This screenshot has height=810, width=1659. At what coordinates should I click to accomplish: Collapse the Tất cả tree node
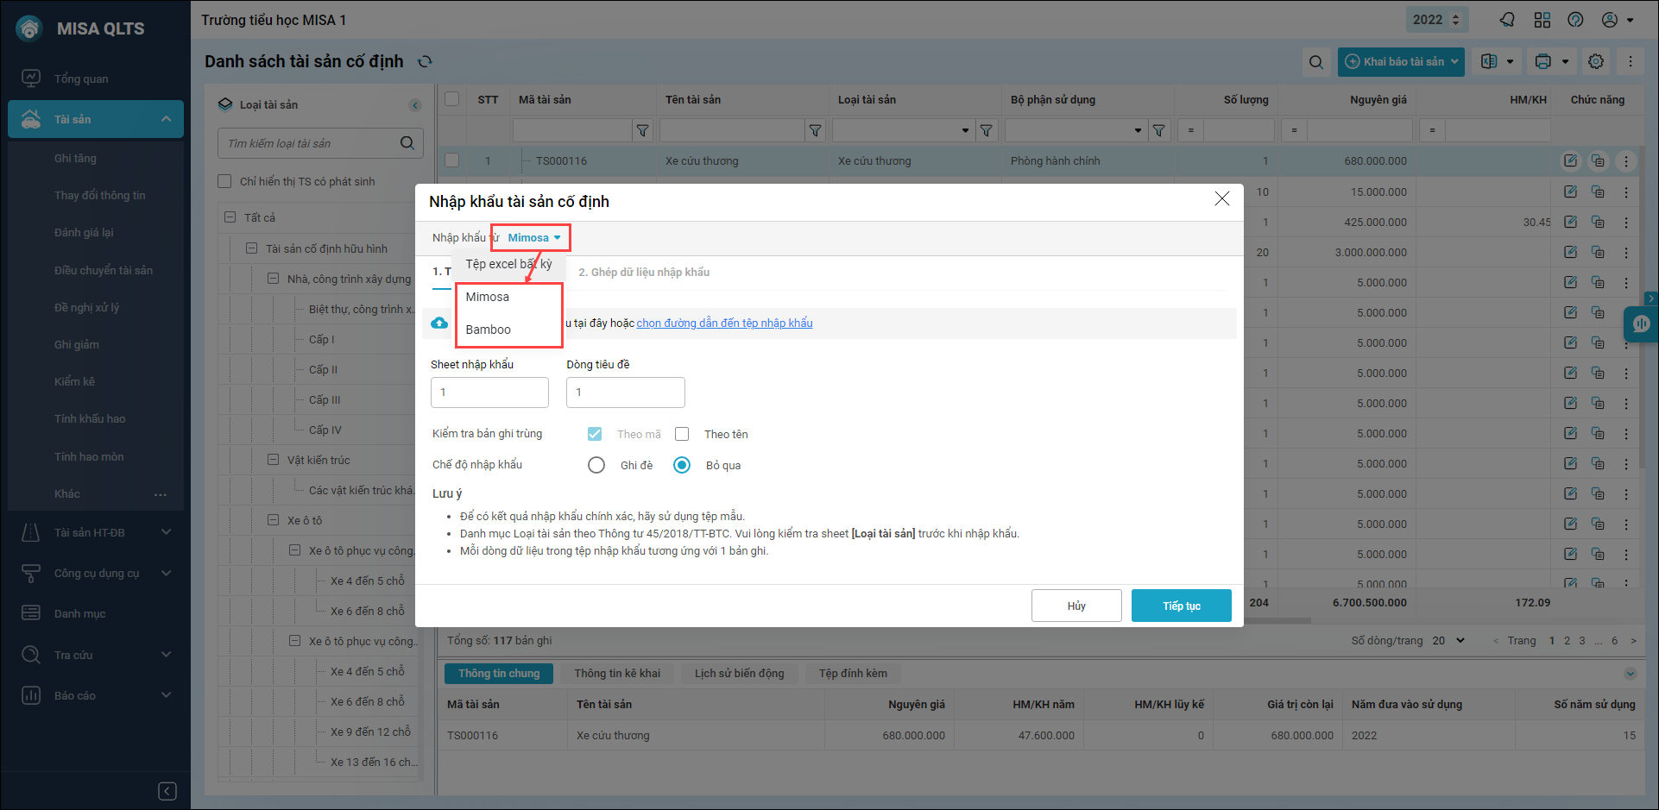click(x=230, y=217)
